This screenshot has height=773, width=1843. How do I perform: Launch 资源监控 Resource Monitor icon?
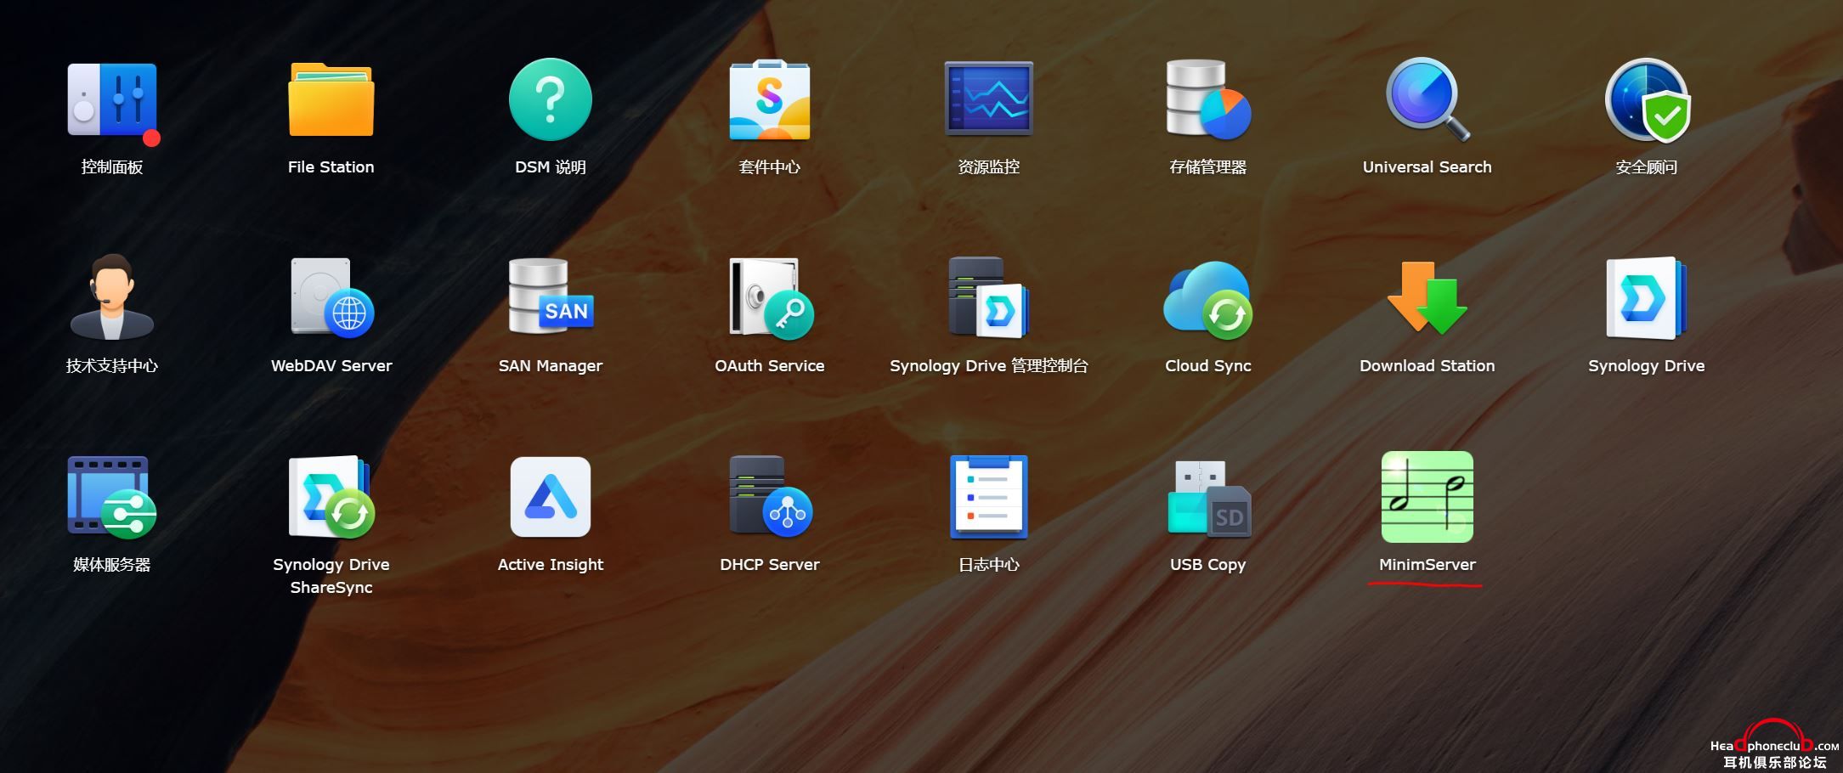989,99
